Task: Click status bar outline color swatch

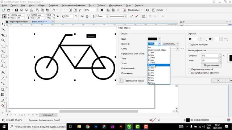Action: pyautogui.click(x=188, y=120)
